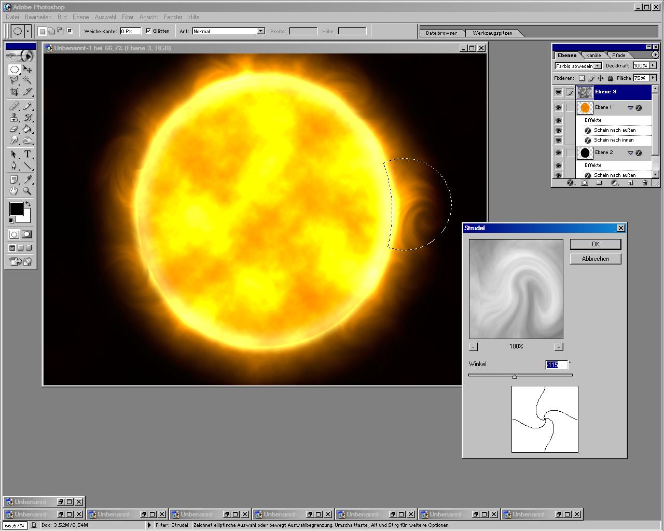Open the Filter menu
Viewport: 664px width, 531px height.
(128, 17)
